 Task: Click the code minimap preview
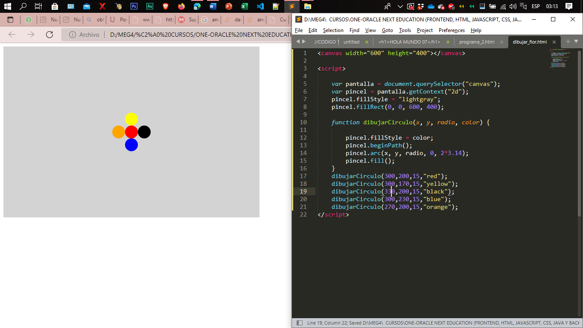[x=560, y=59]
